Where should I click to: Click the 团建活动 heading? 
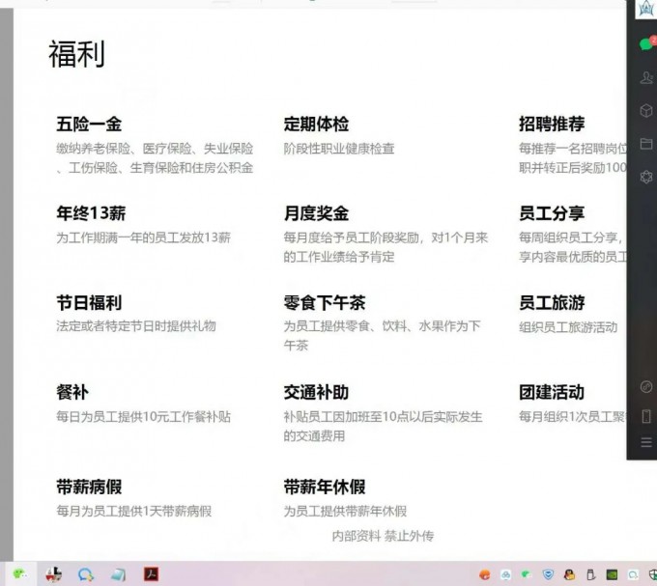point(552,392)
